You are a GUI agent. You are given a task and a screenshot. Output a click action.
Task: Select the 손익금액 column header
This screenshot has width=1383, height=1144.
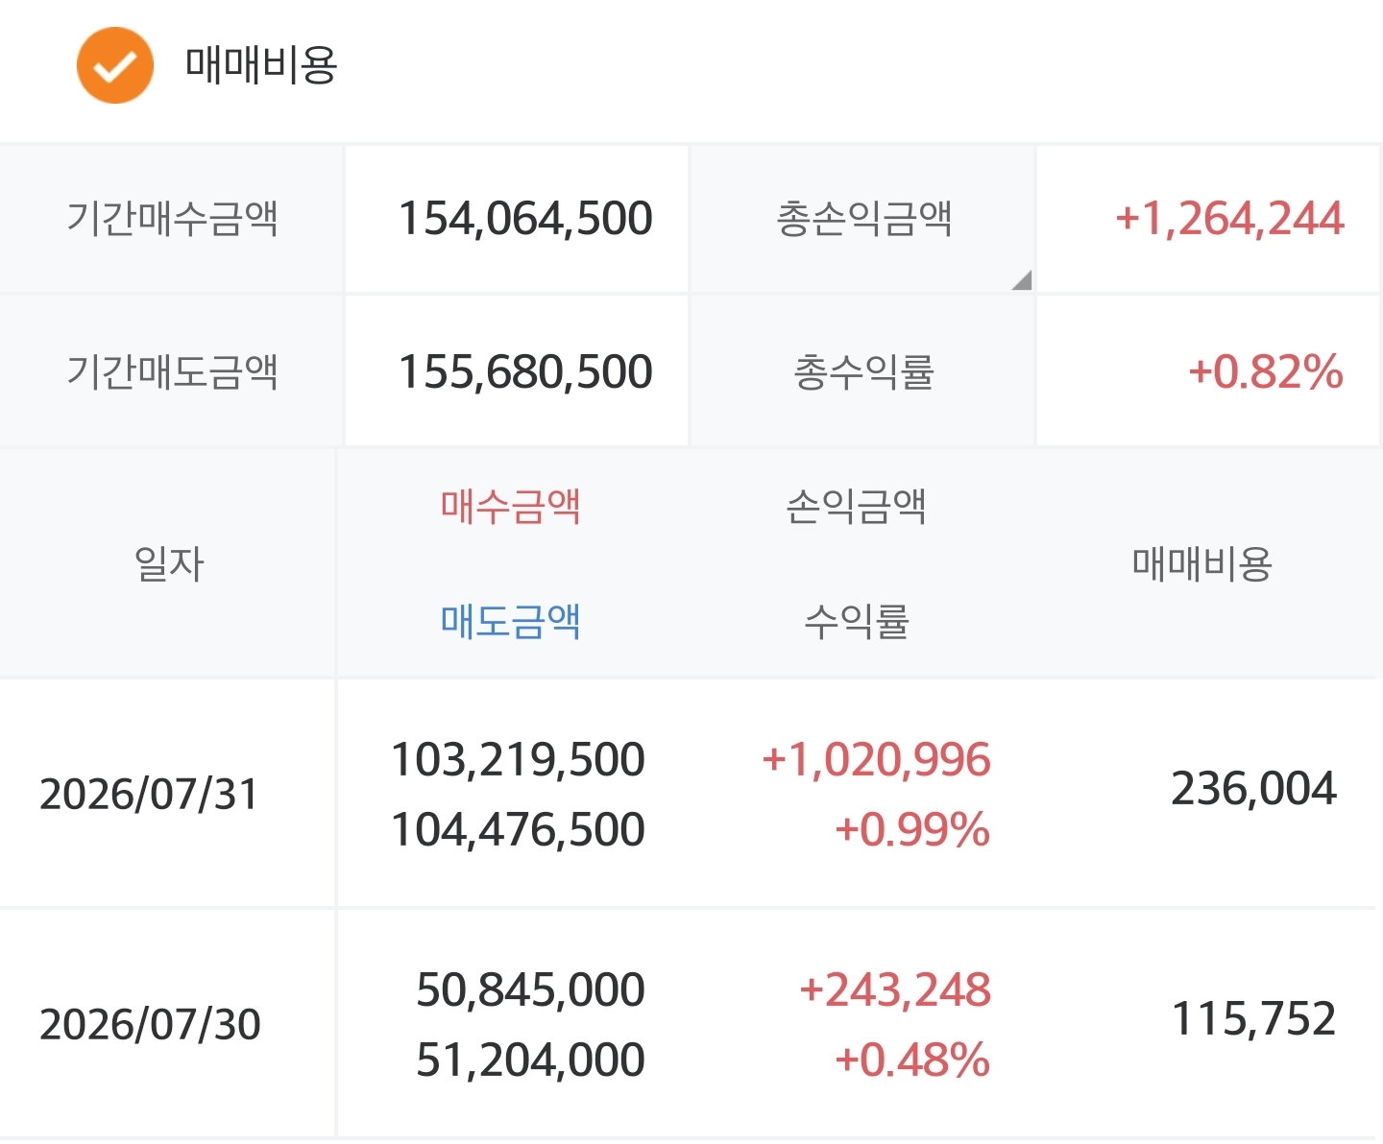(x=856, y=506)
